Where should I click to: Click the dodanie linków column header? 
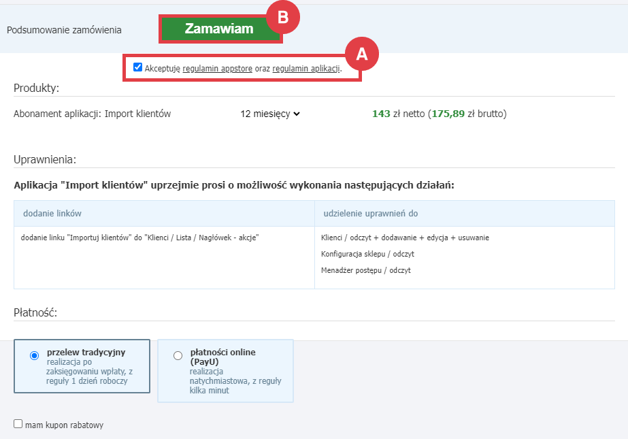click(x=52, y=214)
